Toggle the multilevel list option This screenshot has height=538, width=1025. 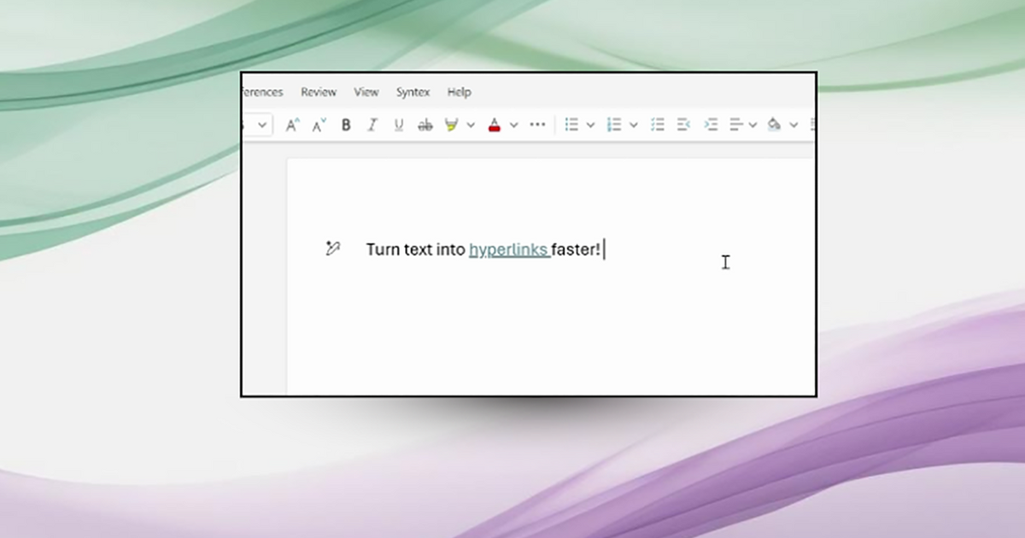pos(658,125)
